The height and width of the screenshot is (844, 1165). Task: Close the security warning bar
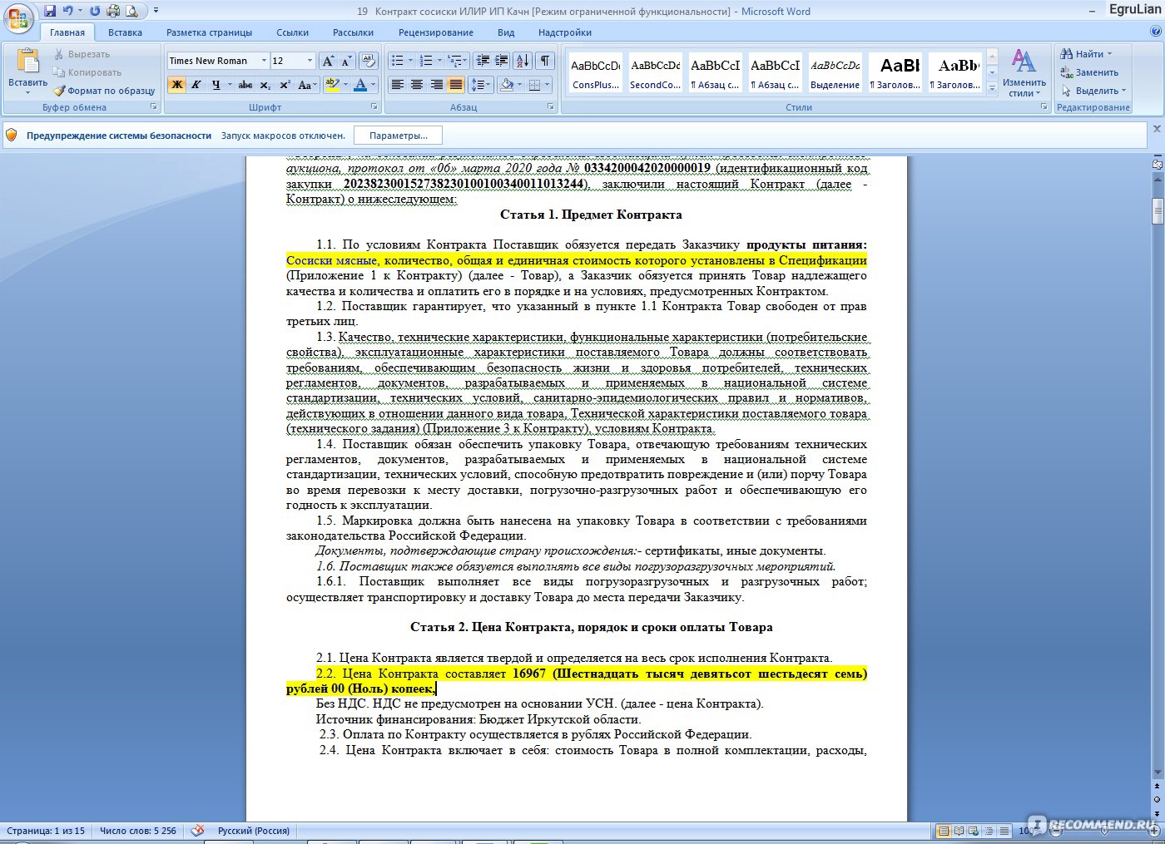(1156, 129)
